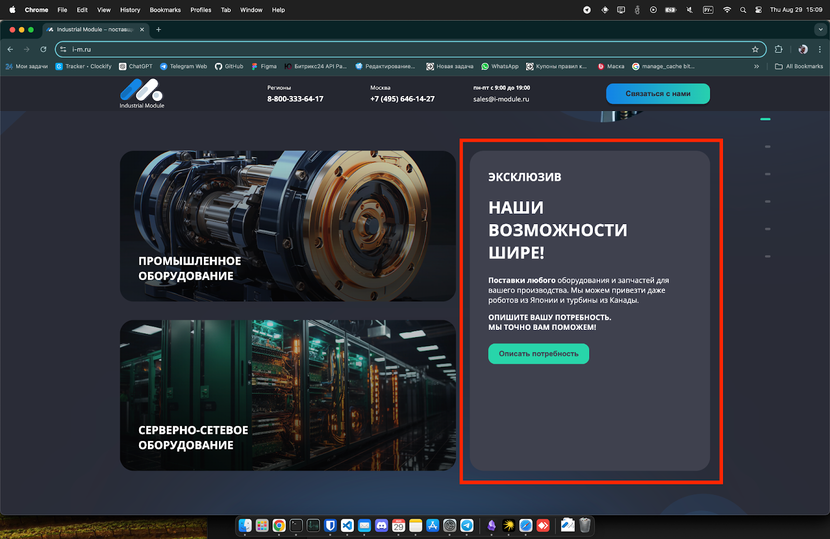
Task: Open the Apple menu
Action: [12, 10]
